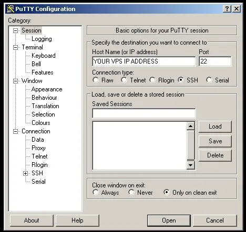Click the About button
Screen dimensions: 246x232
coord(32,220)
